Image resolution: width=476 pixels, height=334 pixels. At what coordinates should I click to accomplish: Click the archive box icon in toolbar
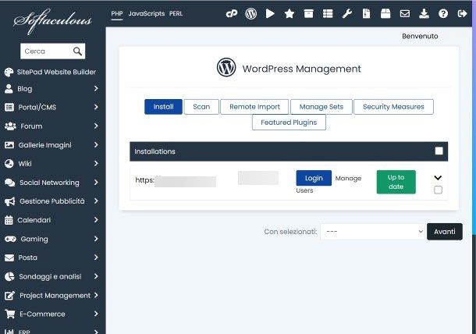[308, 14]
